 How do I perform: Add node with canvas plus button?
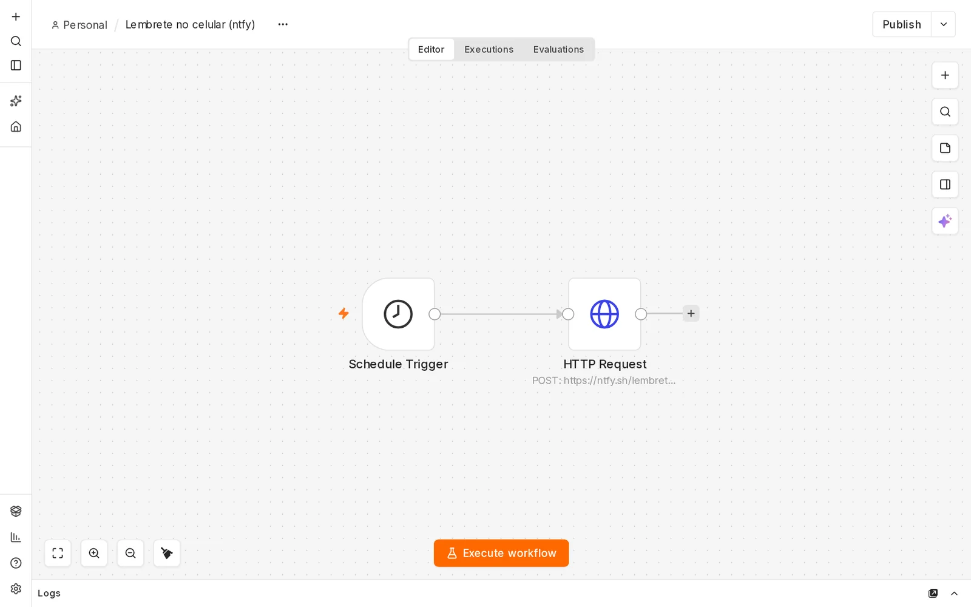coord(945,75)
